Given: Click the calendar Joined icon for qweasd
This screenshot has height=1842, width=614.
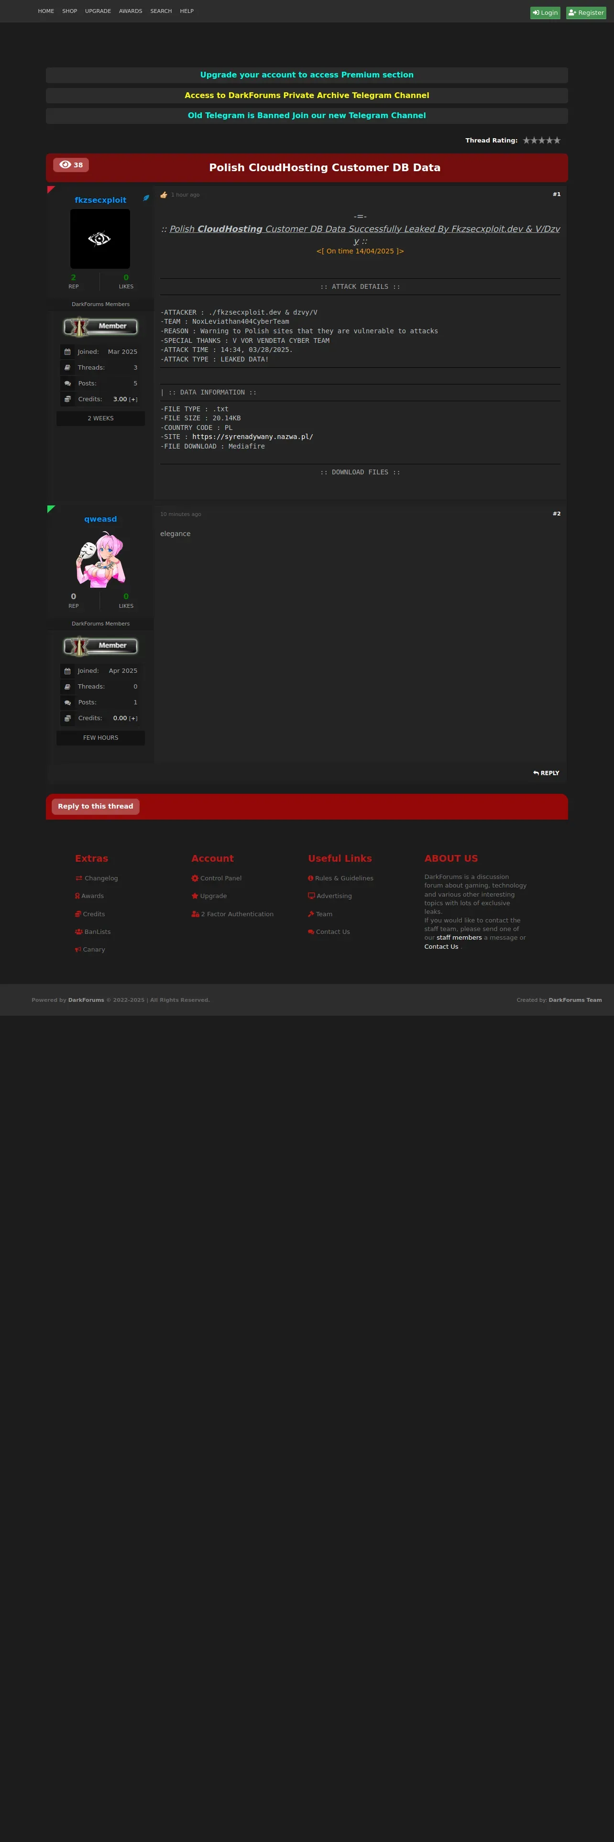Looking at the screenshot, I should coord(67,671).
